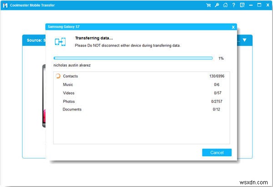Click the phone transfer icon in dialog
The image size is (273, 187).
(x=60, y=42)
